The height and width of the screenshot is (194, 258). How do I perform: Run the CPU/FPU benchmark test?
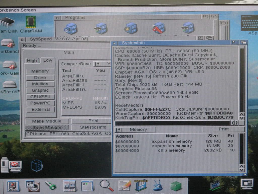coord(40,97)
